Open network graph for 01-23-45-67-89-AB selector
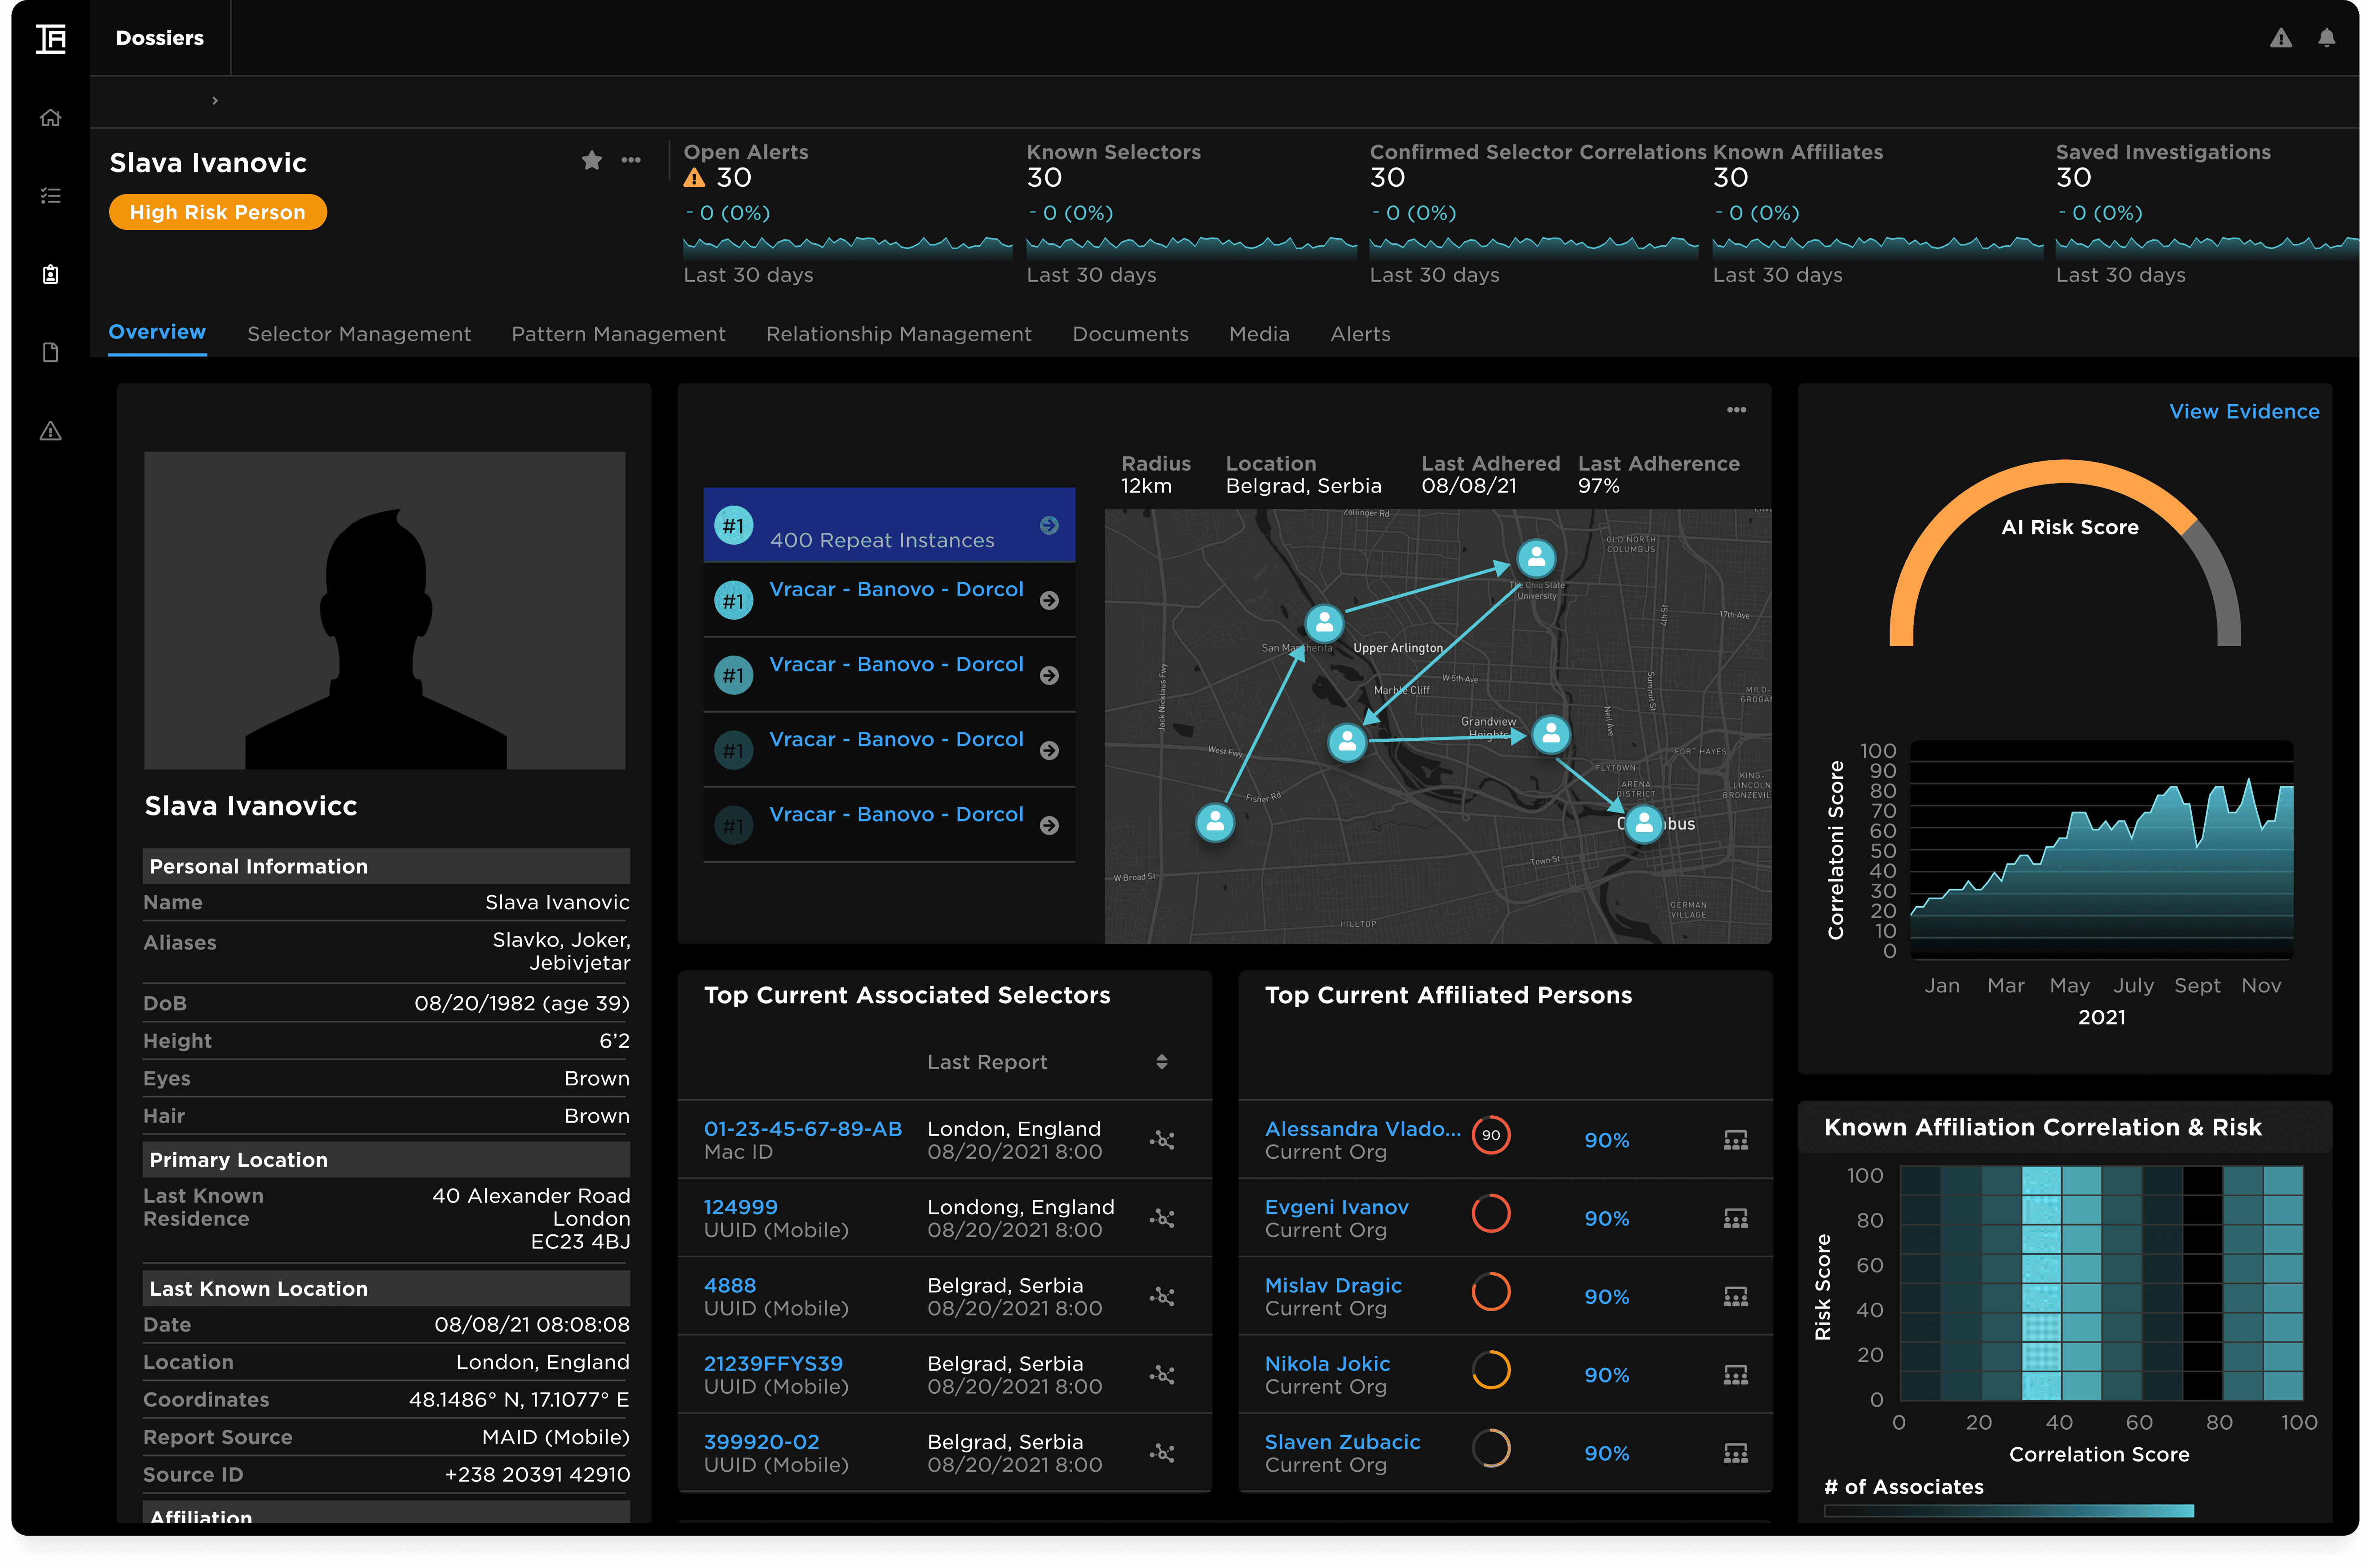 (1161, 1140)
